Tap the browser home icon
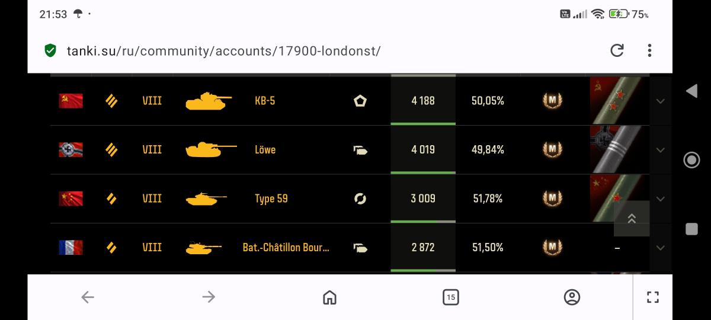The height and width of the screenshot is (320, 711). [x=329, y=297]
